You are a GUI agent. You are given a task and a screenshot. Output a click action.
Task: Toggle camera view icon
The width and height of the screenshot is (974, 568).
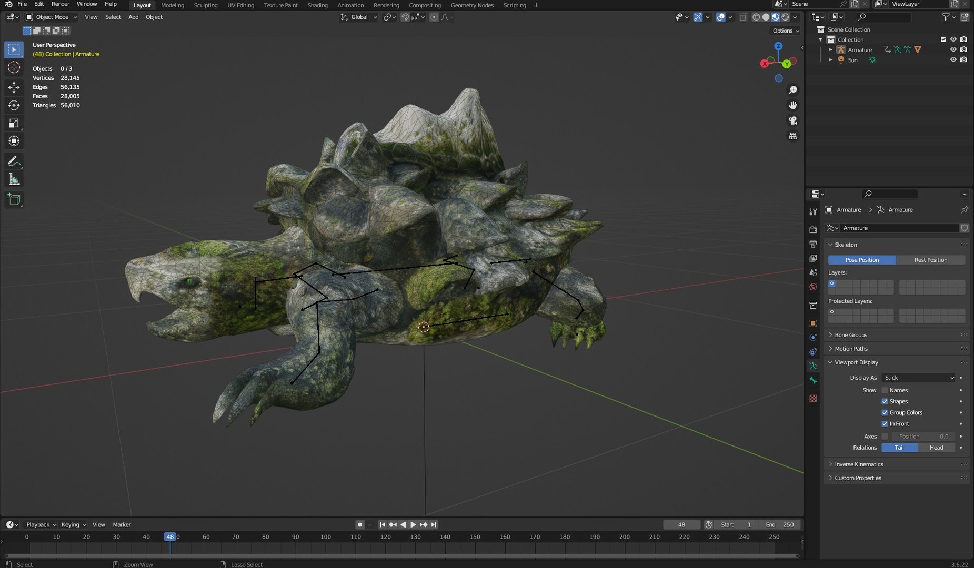click(x=792, y=120)
